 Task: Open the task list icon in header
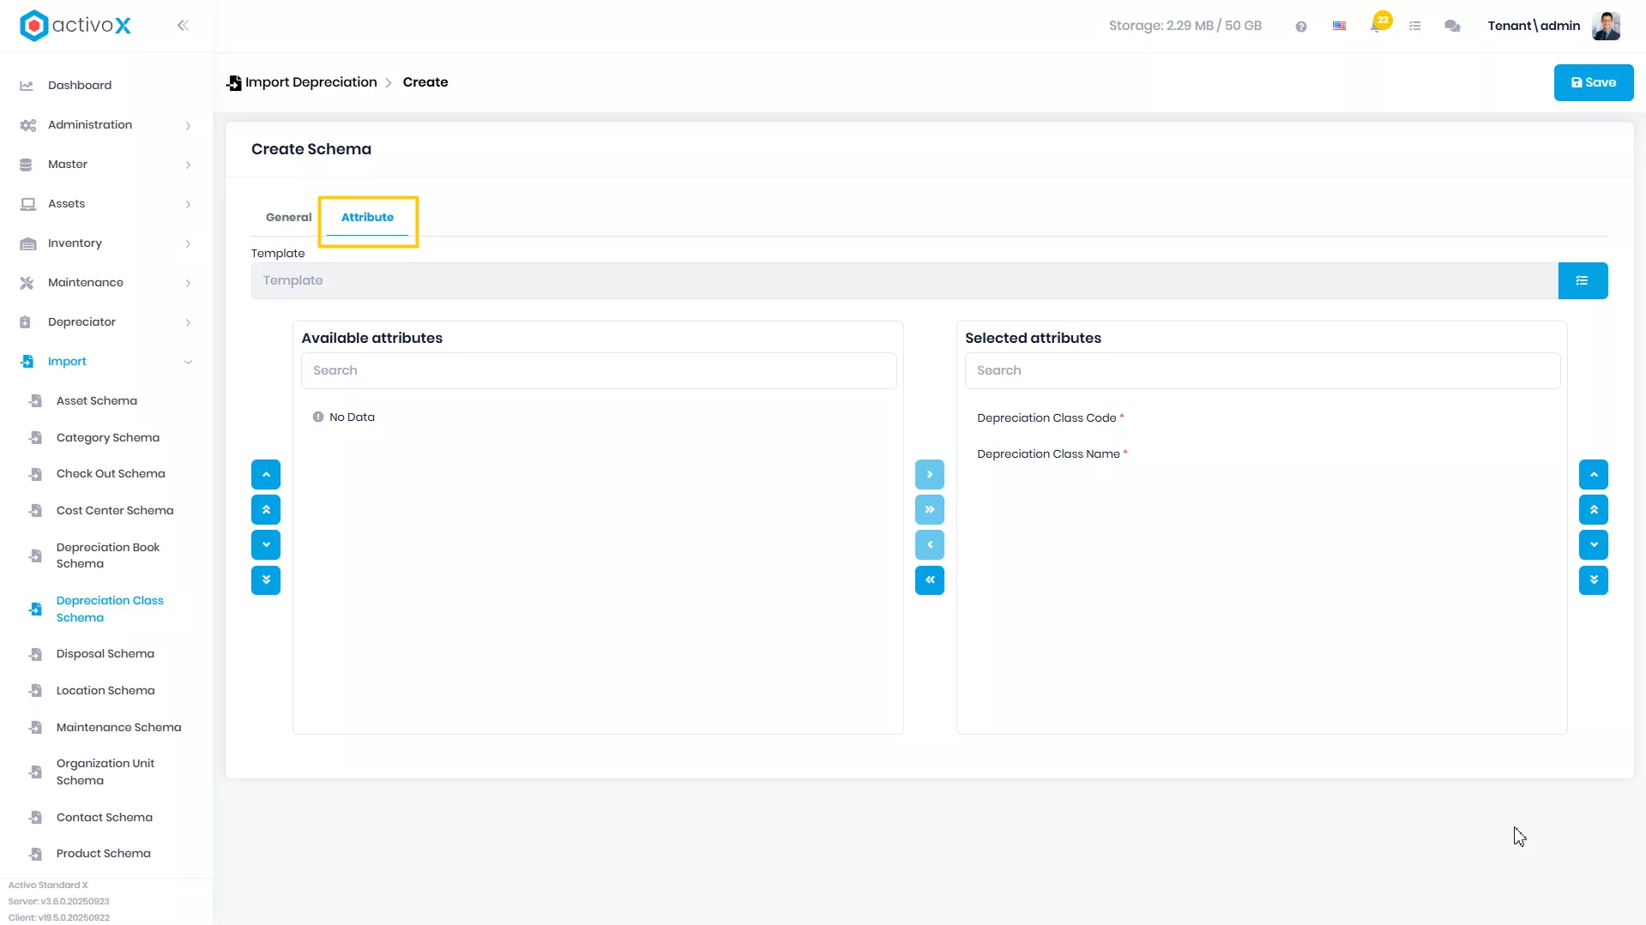(x=1415, y=27)
